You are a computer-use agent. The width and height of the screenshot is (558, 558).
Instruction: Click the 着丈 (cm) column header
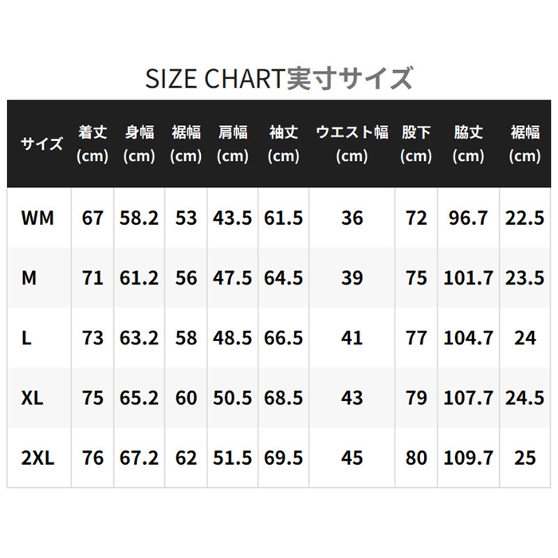92,144
